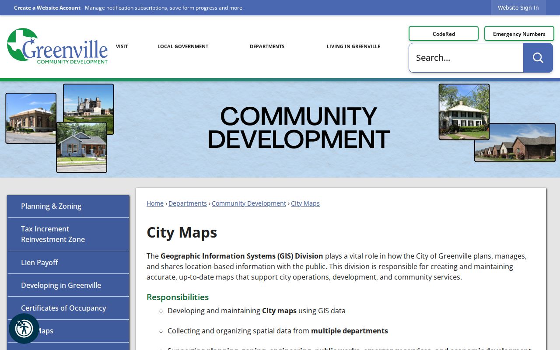Image resolution: width=560 pixels, height=350 pixels.
Task: Focus the Search input field
Action: coord(466,58)
